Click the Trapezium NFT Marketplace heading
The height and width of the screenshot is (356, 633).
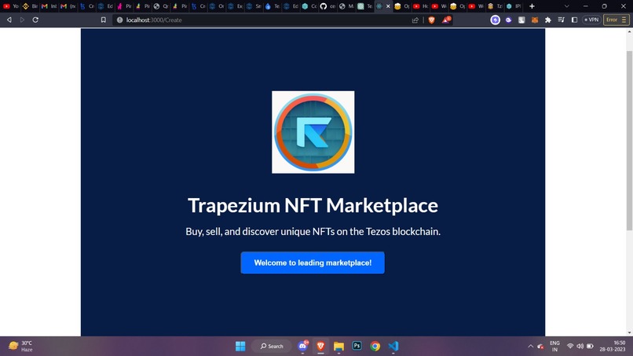(x=313, y=205)
